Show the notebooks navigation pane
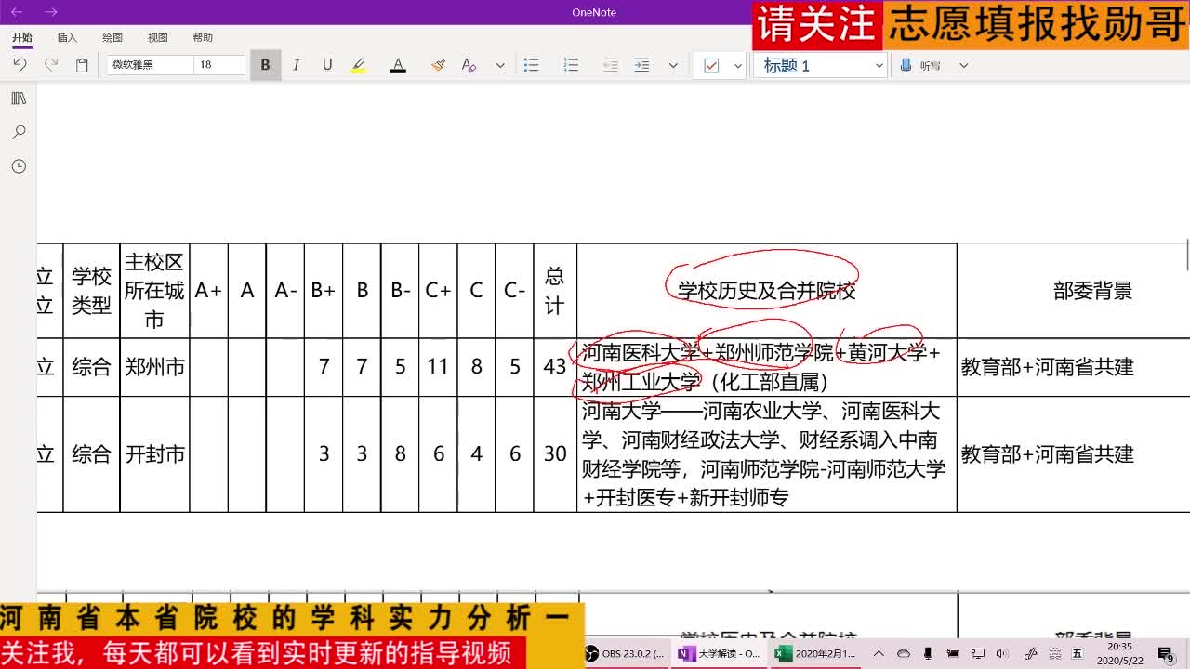 pyautogui.click(x=19, y=98)
